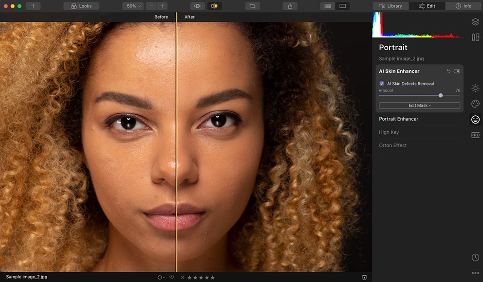The image size is (483, 282).
Task: Open the Edit Mask dropdown
Action: click(419, 106)
